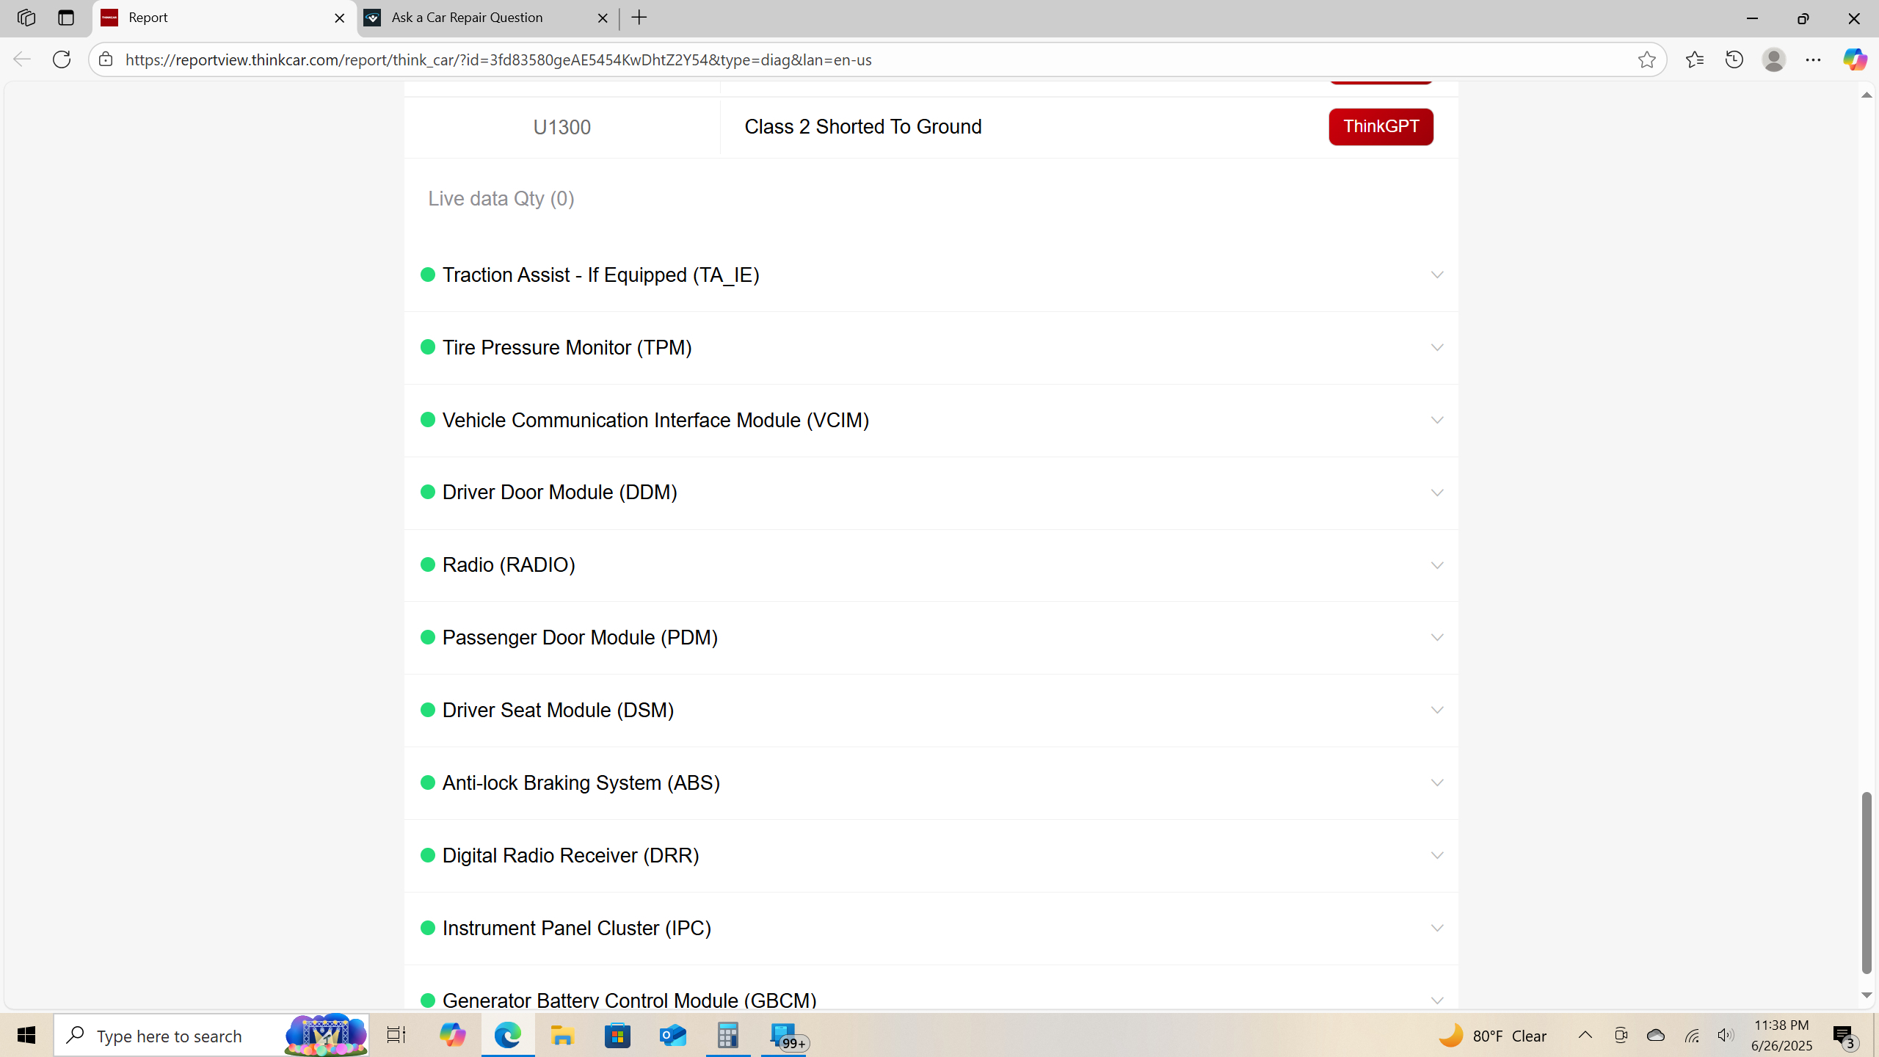Image resolution: width=1879 pixels, height=1057 pixels.
Task: Open Settings and more ellipsis
Action: coord(1813,59)
